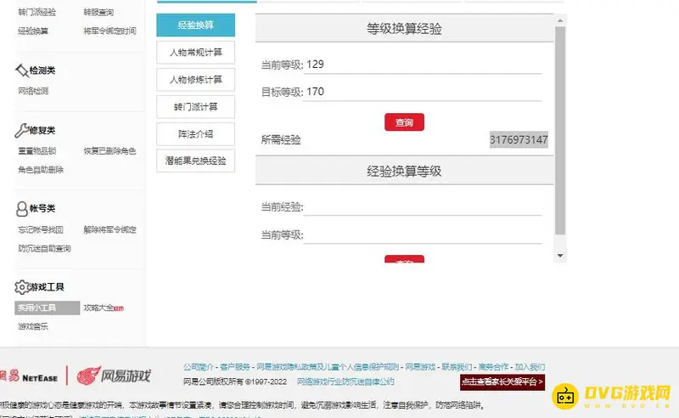Open 忘记帐号找回 link
The image size is (679, 418).
click(x=41, y=229)
